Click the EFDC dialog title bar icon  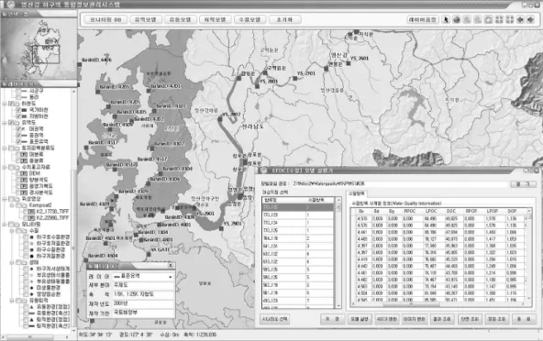point(263,170)
